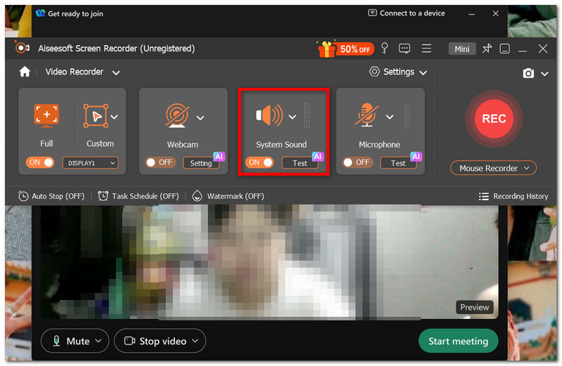The image size is (562, 366).
Task: Click the AI badge on Webcam Setting
Action: click(219, 156)
